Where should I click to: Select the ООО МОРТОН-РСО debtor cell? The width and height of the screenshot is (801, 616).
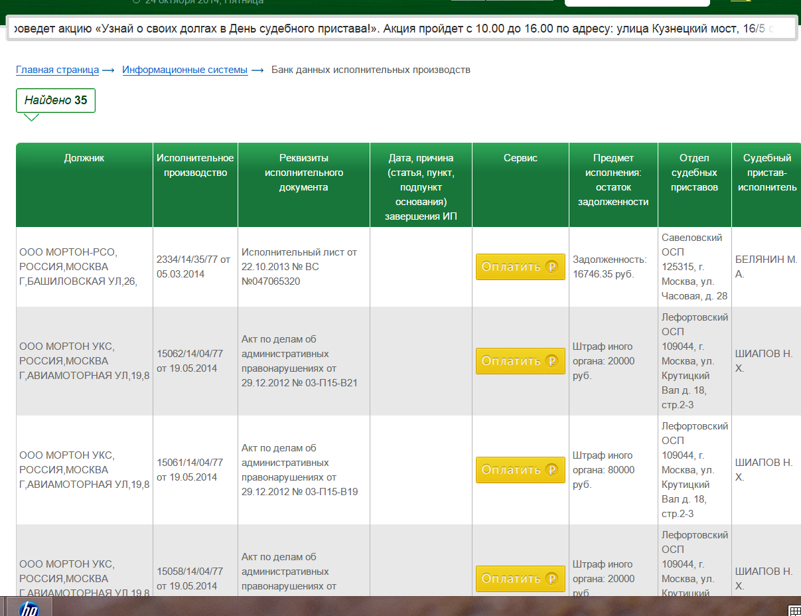[84, 267]
